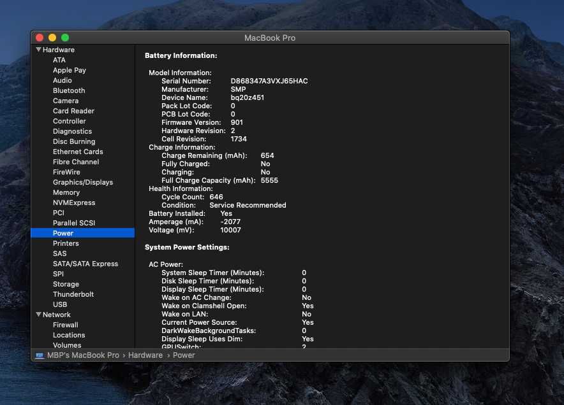Collapse the Network disclosure triangle
564x405 pixels.
pos(38,315)
